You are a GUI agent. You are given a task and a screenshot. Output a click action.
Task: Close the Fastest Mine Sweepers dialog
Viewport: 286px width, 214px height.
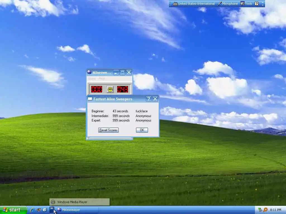[155, 99]
